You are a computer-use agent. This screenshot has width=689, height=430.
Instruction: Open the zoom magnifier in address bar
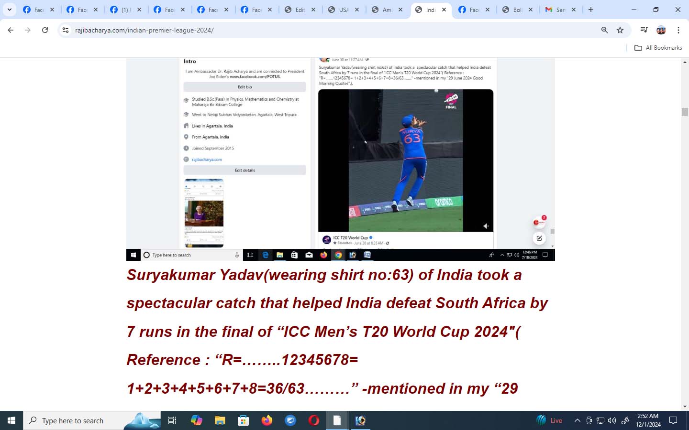pyautogui.click(x=605, y=30)
